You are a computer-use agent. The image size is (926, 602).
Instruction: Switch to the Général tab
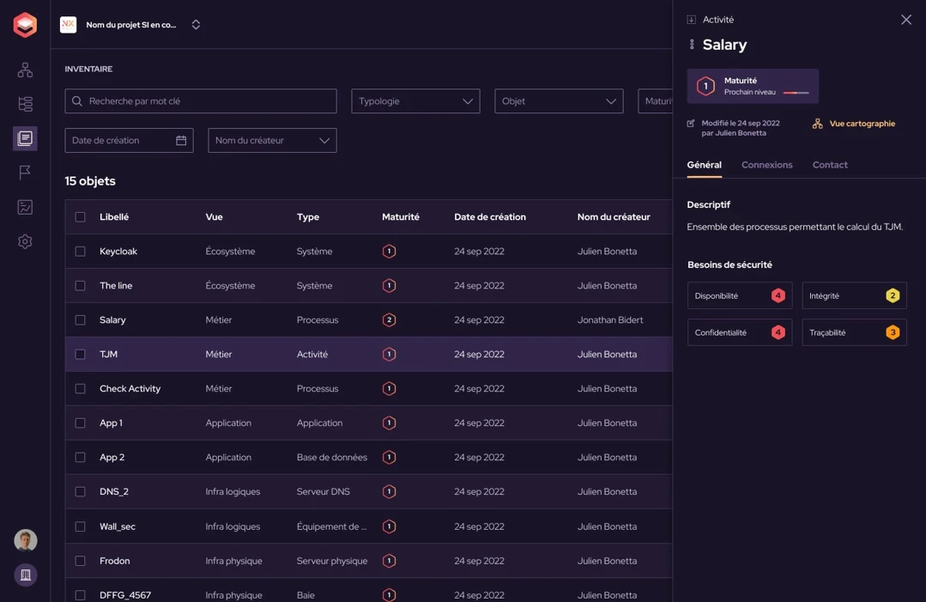pyautogui.click(x=704, y=165)
